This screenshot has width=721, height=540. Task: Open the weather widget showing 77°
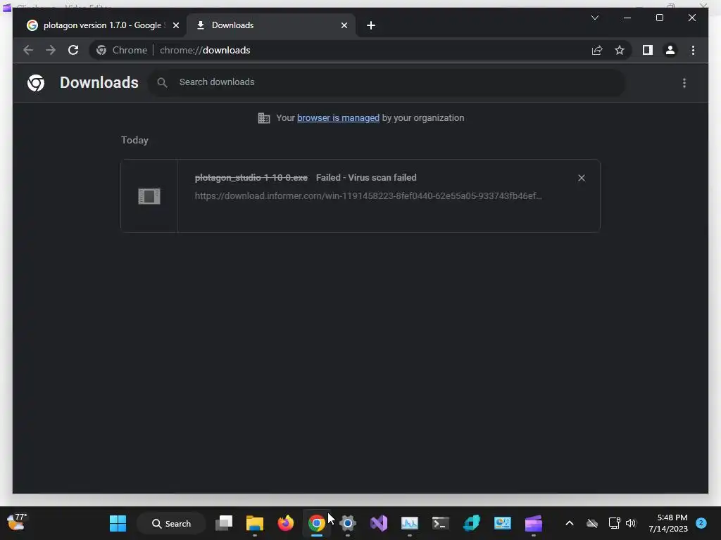click(17, 522)
